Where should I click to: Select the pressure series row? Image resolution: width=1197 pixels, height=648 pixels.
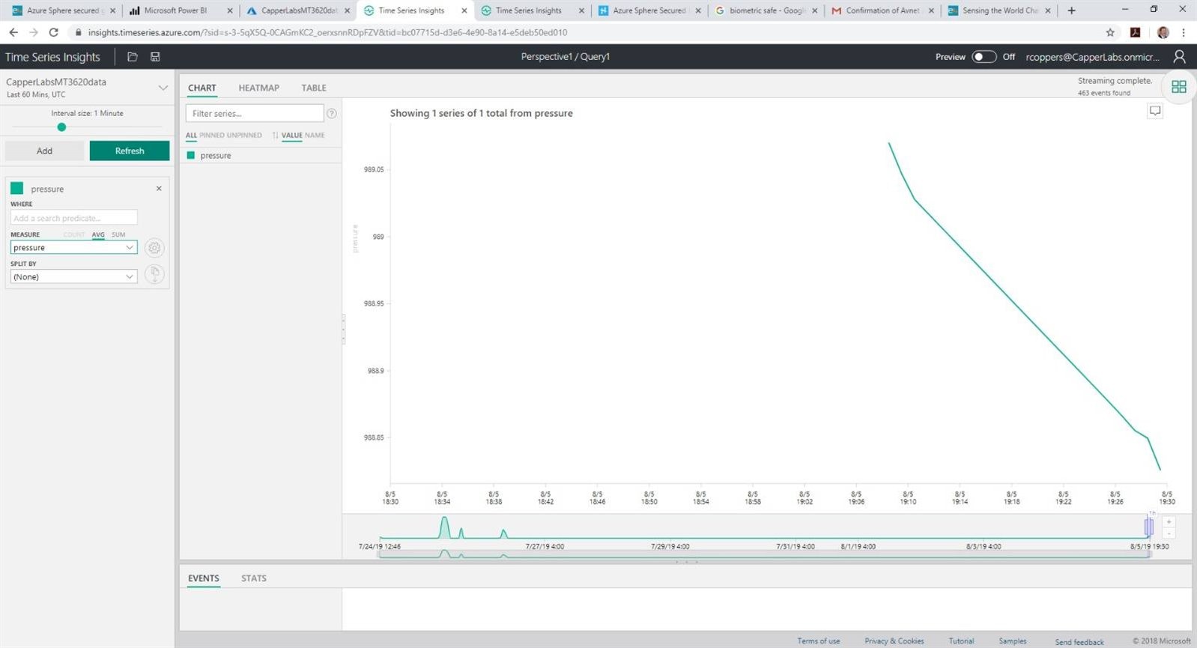coord(261,156)
